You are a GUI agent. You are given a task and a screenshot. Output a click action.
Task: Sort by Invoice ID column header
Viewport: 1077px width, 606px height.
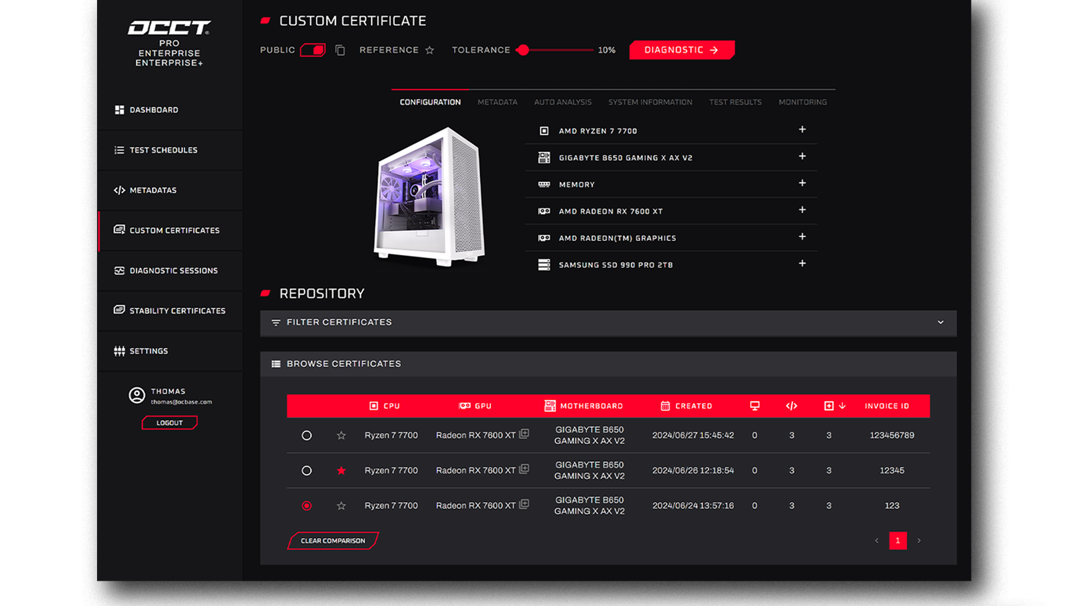tap(886, 406)
